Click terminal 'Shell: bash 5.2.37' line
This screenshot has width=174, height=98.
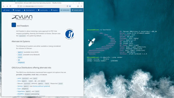(128, 40)
